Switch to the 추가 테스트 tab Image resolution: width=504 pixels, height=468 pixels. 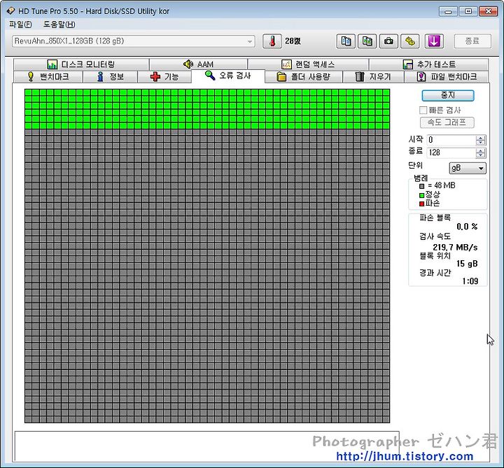click(429, 64)
